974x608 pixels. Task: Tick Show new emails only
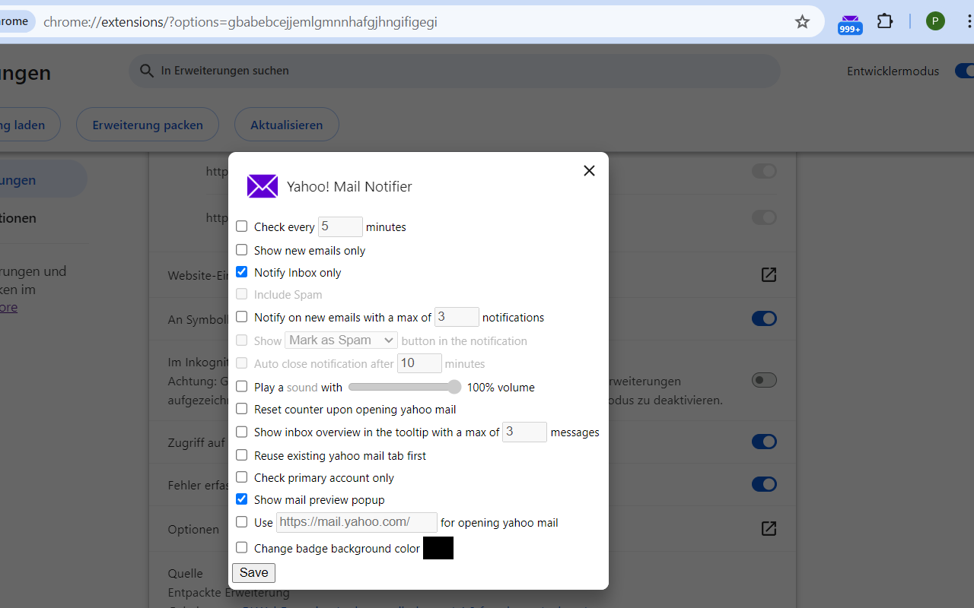pyautogui.click(x=241, y=250)
